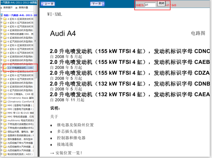
Task: Click the 跳转 jump button
Action: tap(161, 3)
